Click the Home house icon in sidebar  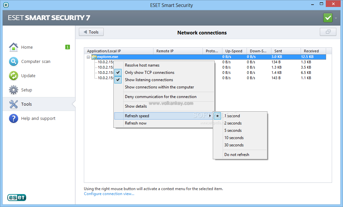click(x=14, y=47)
